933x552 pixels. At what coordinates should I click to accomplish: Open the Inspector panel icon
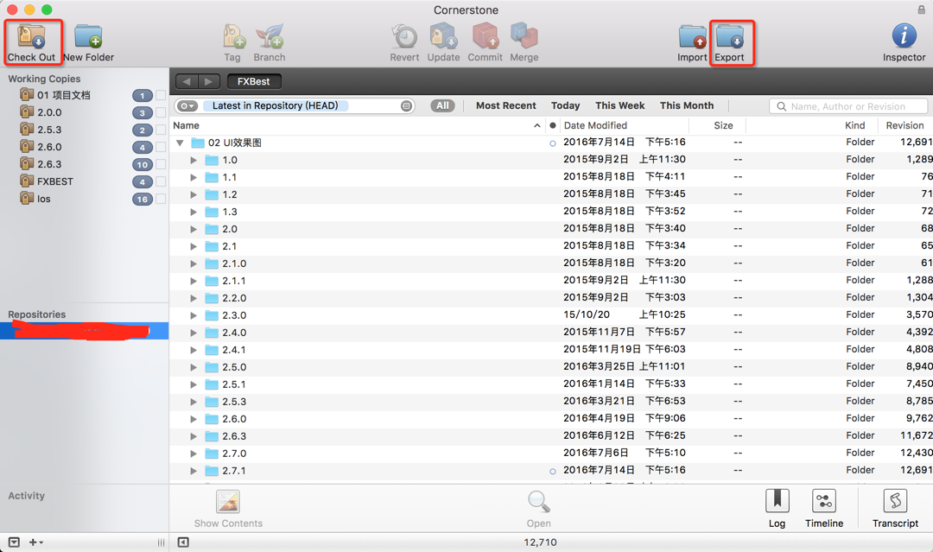tap(904, 35)
